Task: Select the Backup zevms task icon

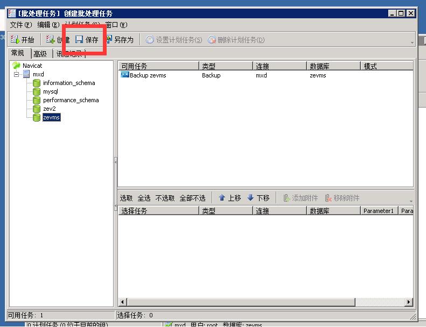Action: click(125, 75)
